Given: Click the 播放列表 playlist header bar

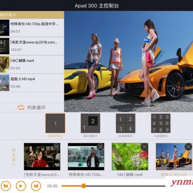Looking at the screenshot, I should coord(32,15).
